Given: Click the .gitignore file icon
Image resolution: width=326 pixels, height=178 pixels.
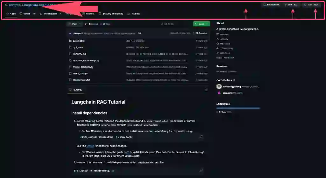Looking at the screenshot, I should pos(70,47).
